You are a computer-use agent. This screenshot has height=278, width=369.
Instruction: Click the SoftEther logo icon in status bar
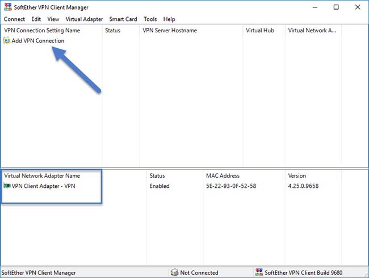259,272
